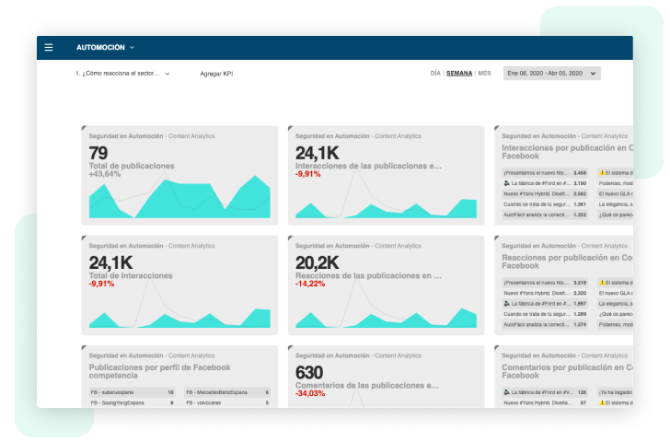The width and height of the screenshot is (670, 442).
Task: Open the hamburger menu icon
Action: click(x=49, y=48)
